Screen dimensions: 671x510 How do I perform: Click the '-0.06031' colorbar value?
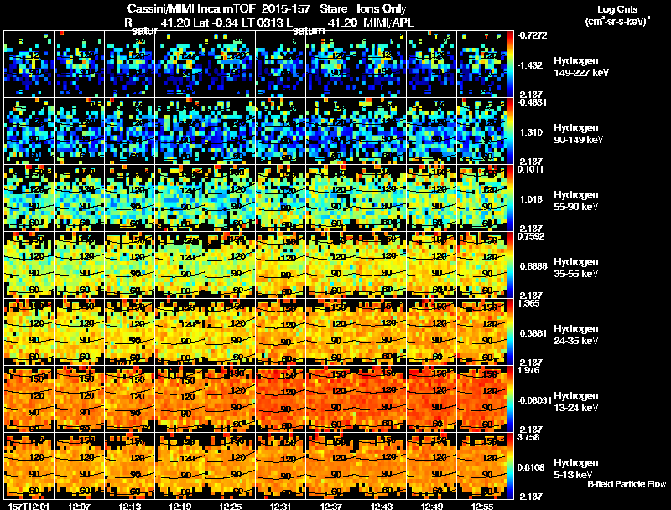click(534, 400)
